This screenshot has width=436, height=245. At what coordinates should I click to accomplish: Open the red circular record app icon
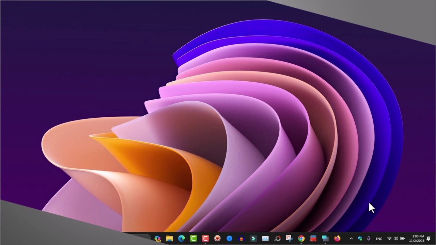(217, 239)
